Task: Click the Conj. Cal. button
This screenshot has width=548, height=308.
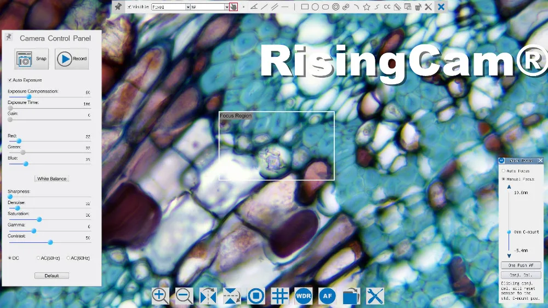Action: (521, 275)
